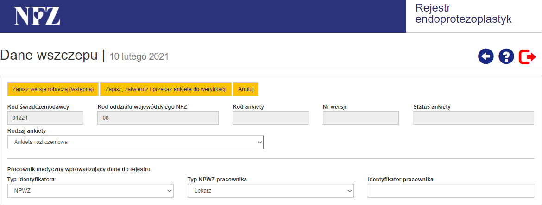The width and height of the screenshot is (542, 205).
Task: Click 'Pracownik medyczny wprowadzający dane do rejestru' label
Action: (79, 169)
